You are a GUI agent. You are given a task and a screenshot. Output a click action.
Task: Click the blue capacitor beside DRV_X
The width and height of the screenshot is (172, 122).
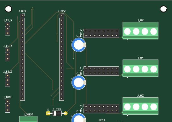tap(79, 45)
